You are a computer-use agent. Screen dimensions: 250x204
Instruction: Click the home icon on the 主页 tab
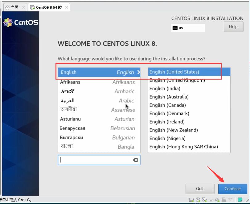click(7, 7)
